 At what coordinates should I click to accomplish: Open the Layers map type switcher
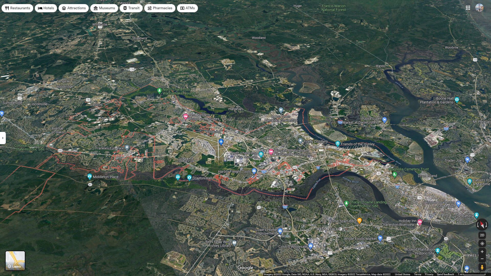15,261
